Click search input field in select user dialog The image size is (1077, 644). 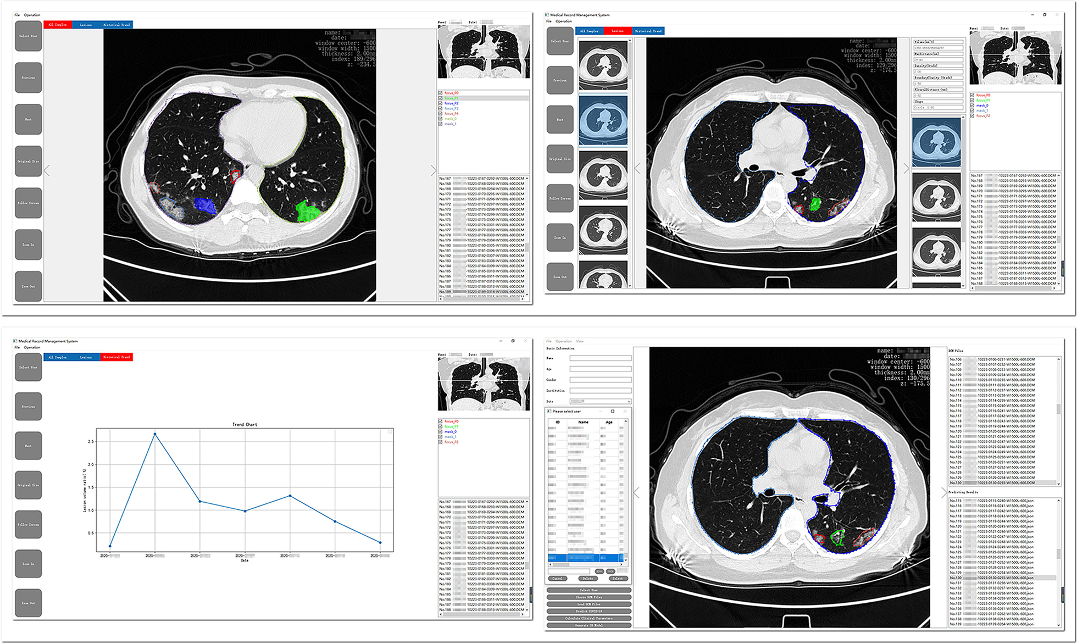569,571
